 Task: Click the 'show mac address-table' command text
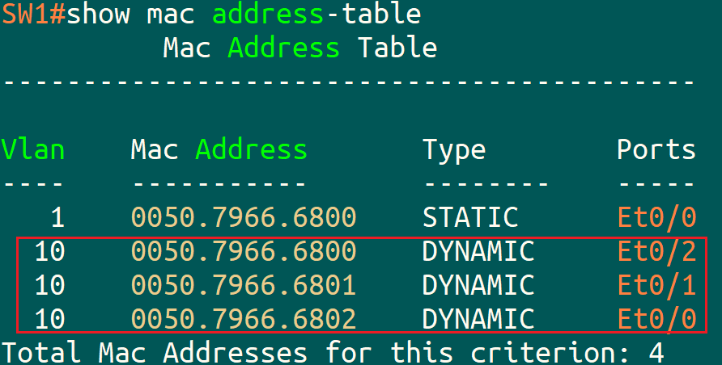point(244,14)
